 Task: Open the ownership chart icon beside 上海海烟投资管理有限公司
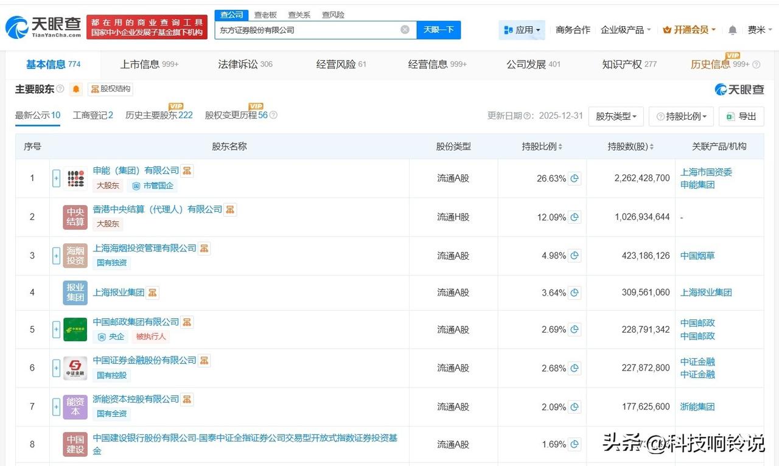(x=204, y=248)
